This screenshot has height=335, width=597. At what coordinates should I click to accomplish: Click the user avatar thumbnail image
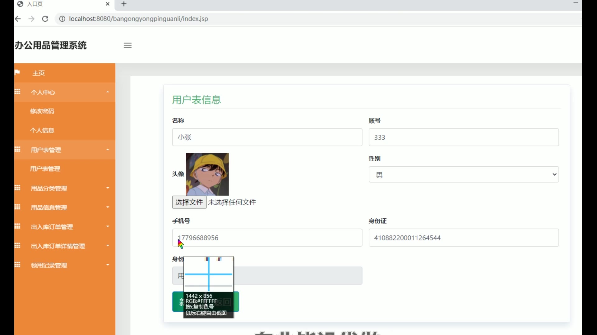pos(207,174)
